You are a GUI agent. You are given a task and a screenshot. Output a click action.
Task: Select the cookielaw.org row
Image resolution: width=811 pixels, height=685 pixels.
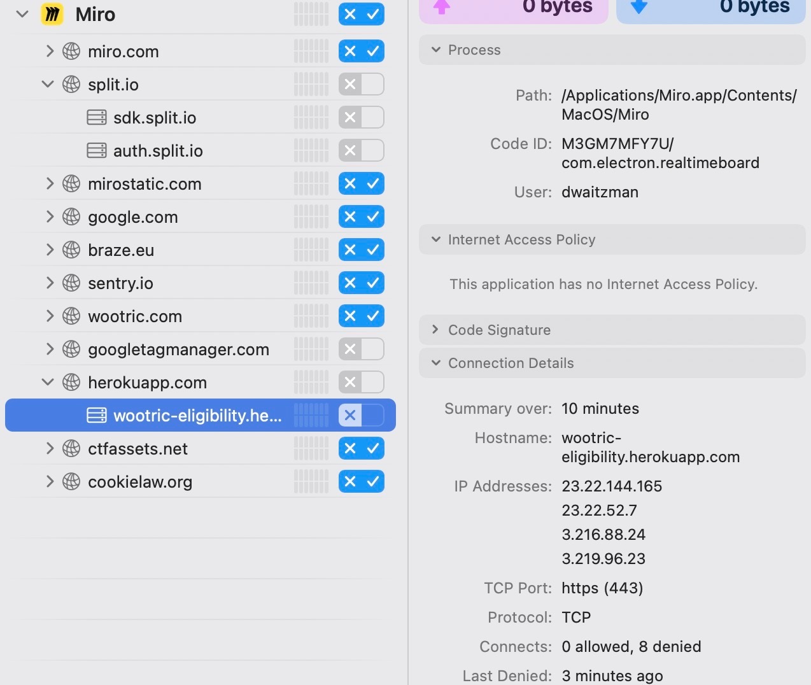[201, 481]
